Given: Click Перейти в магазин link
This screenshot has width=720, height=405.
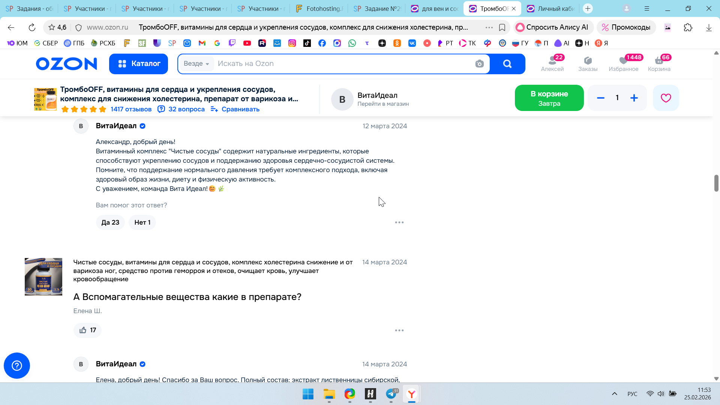Looking at the screenshot, I should coord(383,104).
